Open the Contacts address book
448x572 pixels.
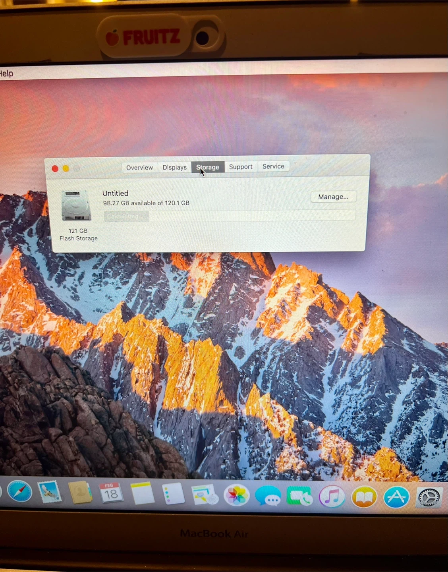coord(80,493)
